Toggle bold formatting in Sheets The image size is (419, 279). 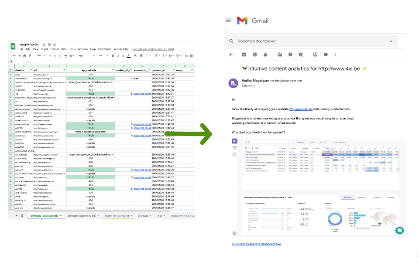(113, 56)
